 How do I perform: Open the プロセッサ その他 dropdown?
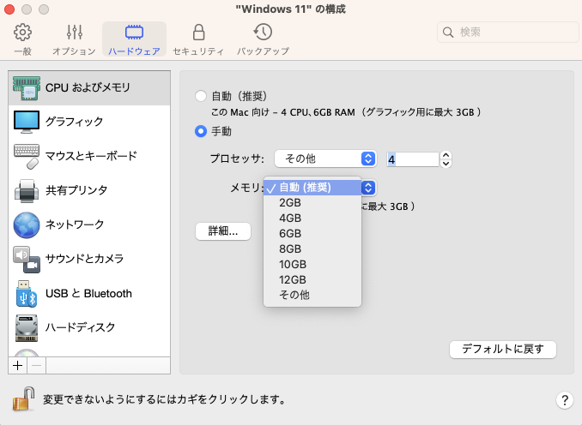click(x=326, y=159)
